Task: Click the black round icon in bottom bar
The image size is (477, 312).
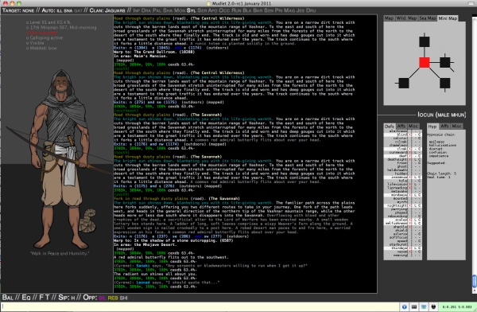Action: (433, 306)
